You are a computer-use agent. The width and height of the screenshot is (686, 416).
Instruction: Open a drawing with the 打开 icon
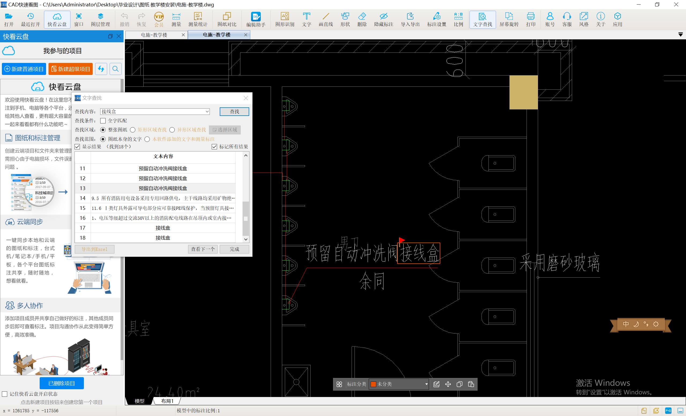9,20
